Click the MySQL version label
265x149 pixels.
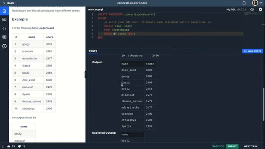(x=236, y=10)
